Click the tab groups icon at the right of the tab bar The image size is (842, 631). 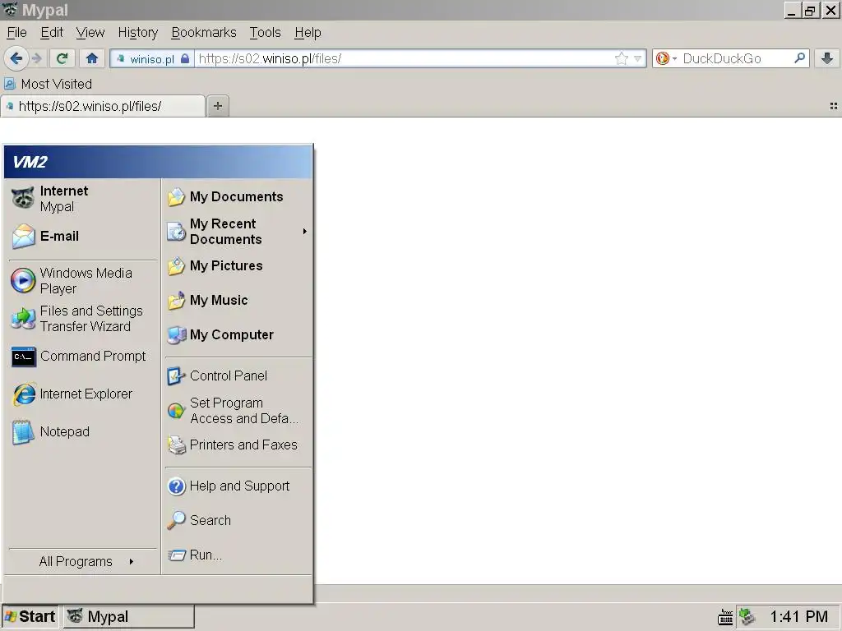tap(834, 106)
